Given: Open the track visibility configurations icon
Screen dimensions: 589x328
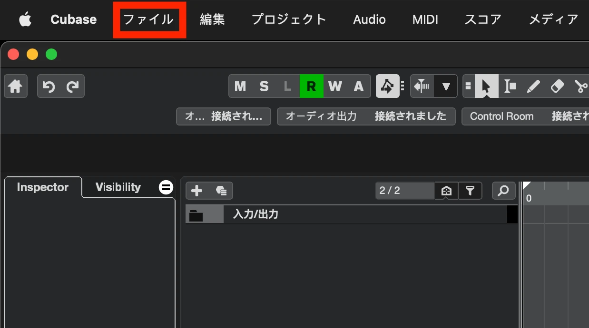Looking at the screenshot, I should pos(446,191).
